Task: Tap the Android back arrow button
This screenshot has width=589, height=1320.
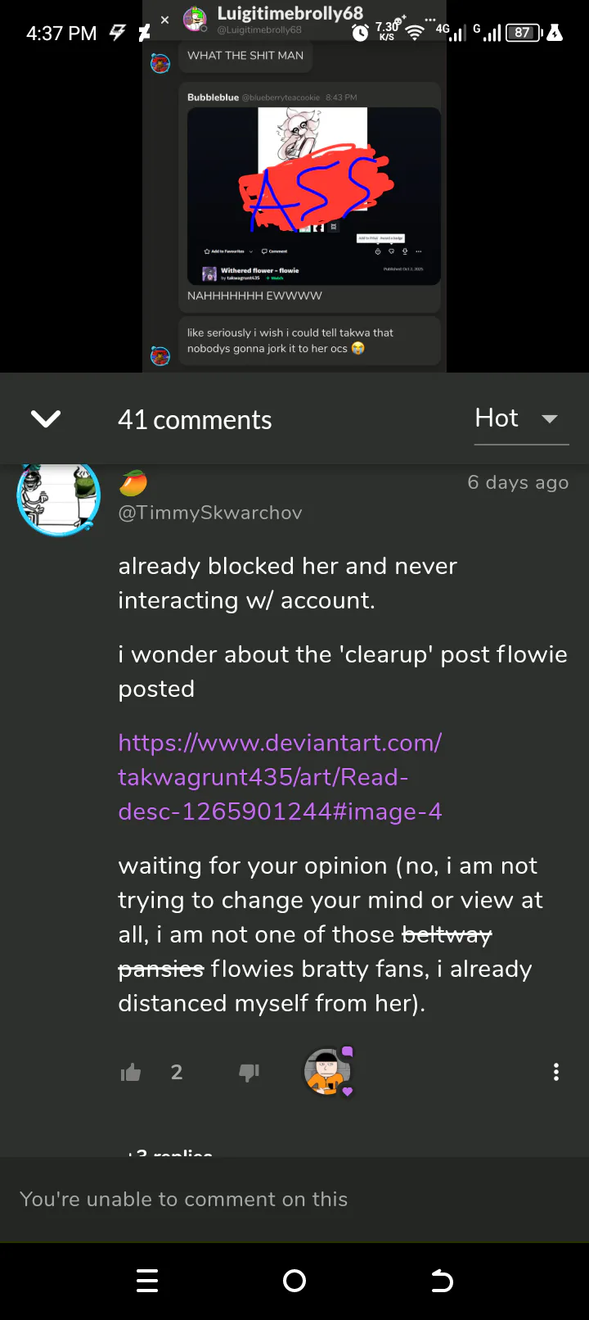Action: click(x=442, y=1281)
